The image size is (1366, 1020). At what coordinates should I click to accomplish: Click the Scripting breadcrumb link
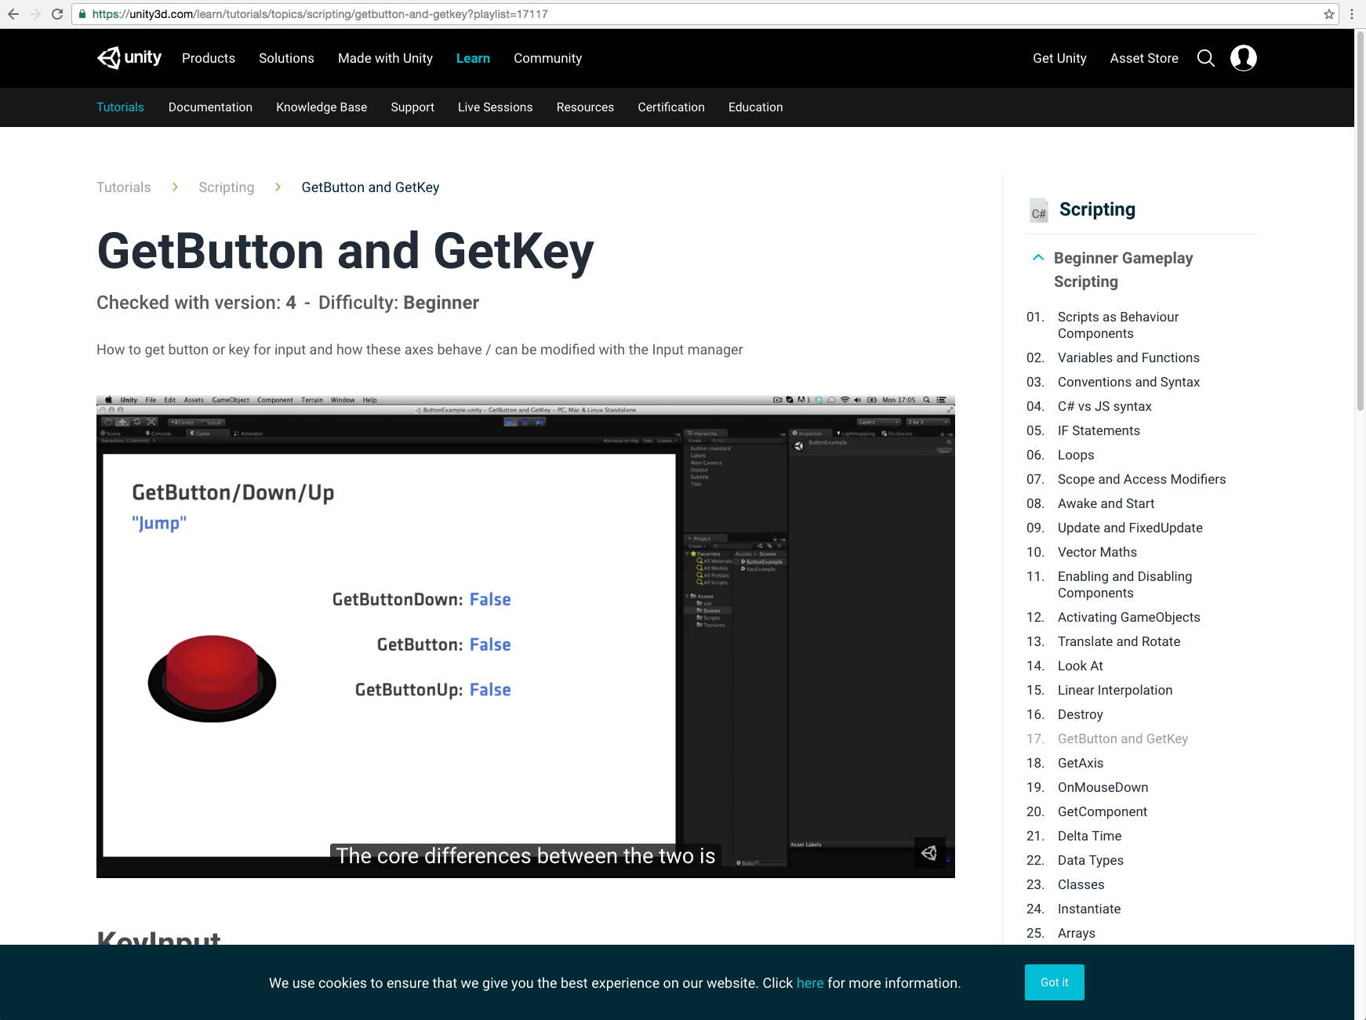pyautogui.click(x=226, y=187)
